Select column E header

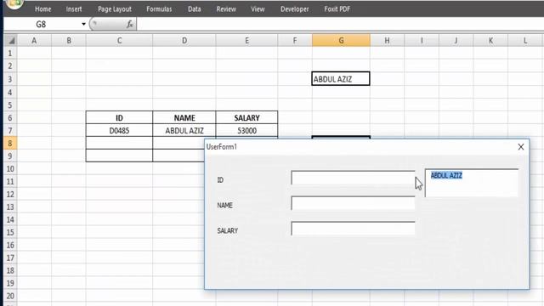pyautogui.click(x=246, y=41)
